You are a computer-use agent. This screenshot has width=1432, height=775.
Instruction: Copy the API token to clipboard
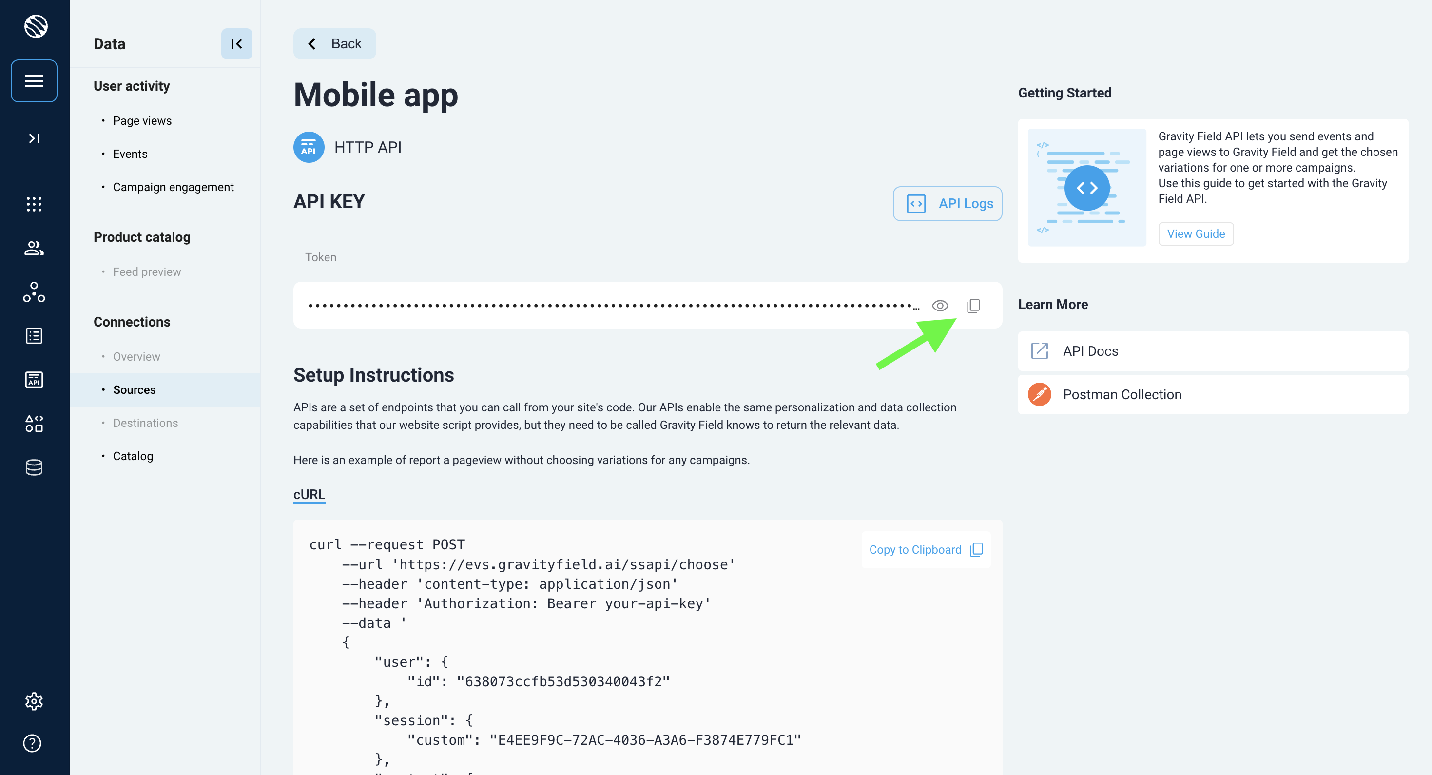coord(973,305)
